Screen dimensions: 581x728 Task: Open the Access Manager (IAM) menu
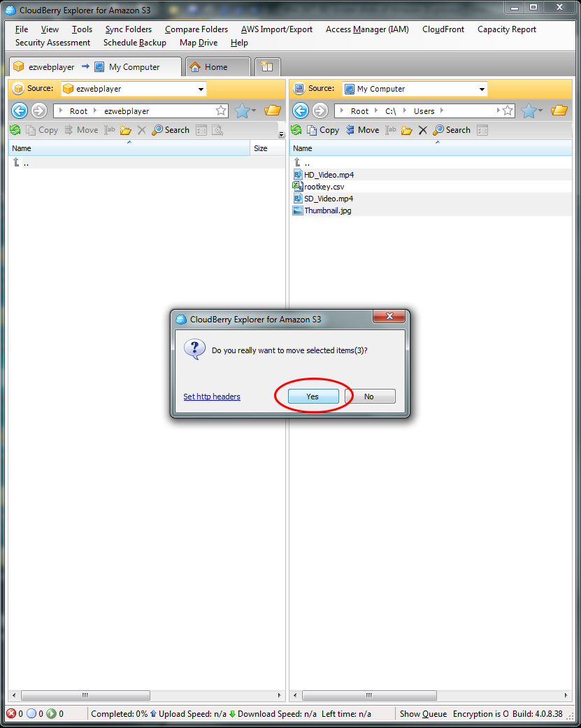367,29
